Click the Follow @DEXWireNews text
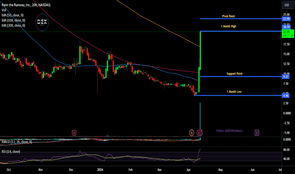295x174 pixels. point(229,131)
